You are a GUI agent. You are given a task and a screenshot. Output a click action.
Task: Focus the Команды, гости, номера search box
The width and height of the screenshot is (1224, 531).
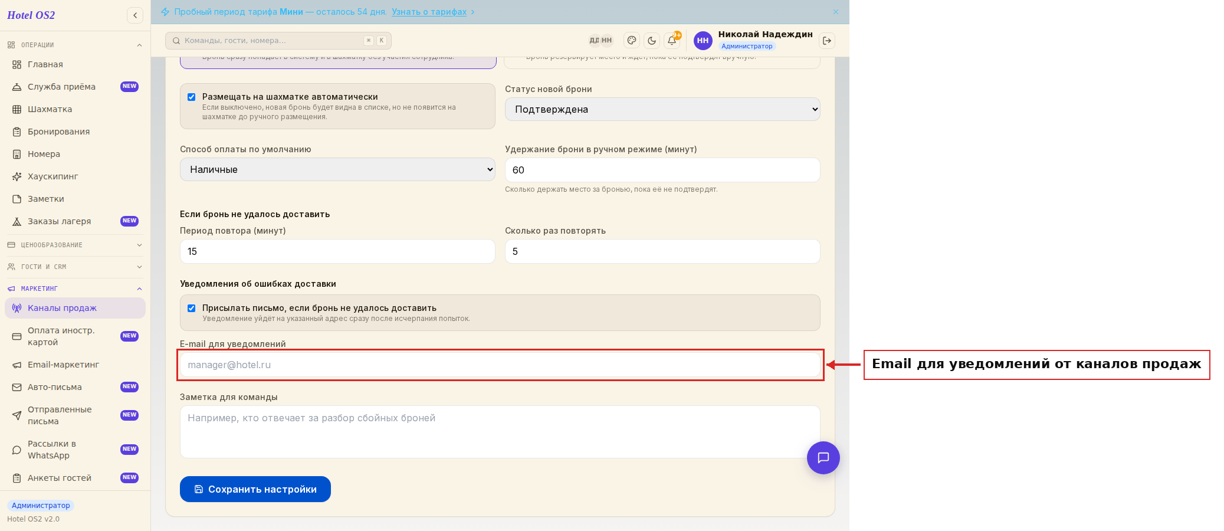(x=278, y=41)
